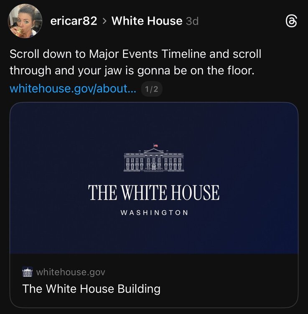The height and width of the screenshot is (314, 308).
Task: Click the White House building illustration
Action: point(154,157)
